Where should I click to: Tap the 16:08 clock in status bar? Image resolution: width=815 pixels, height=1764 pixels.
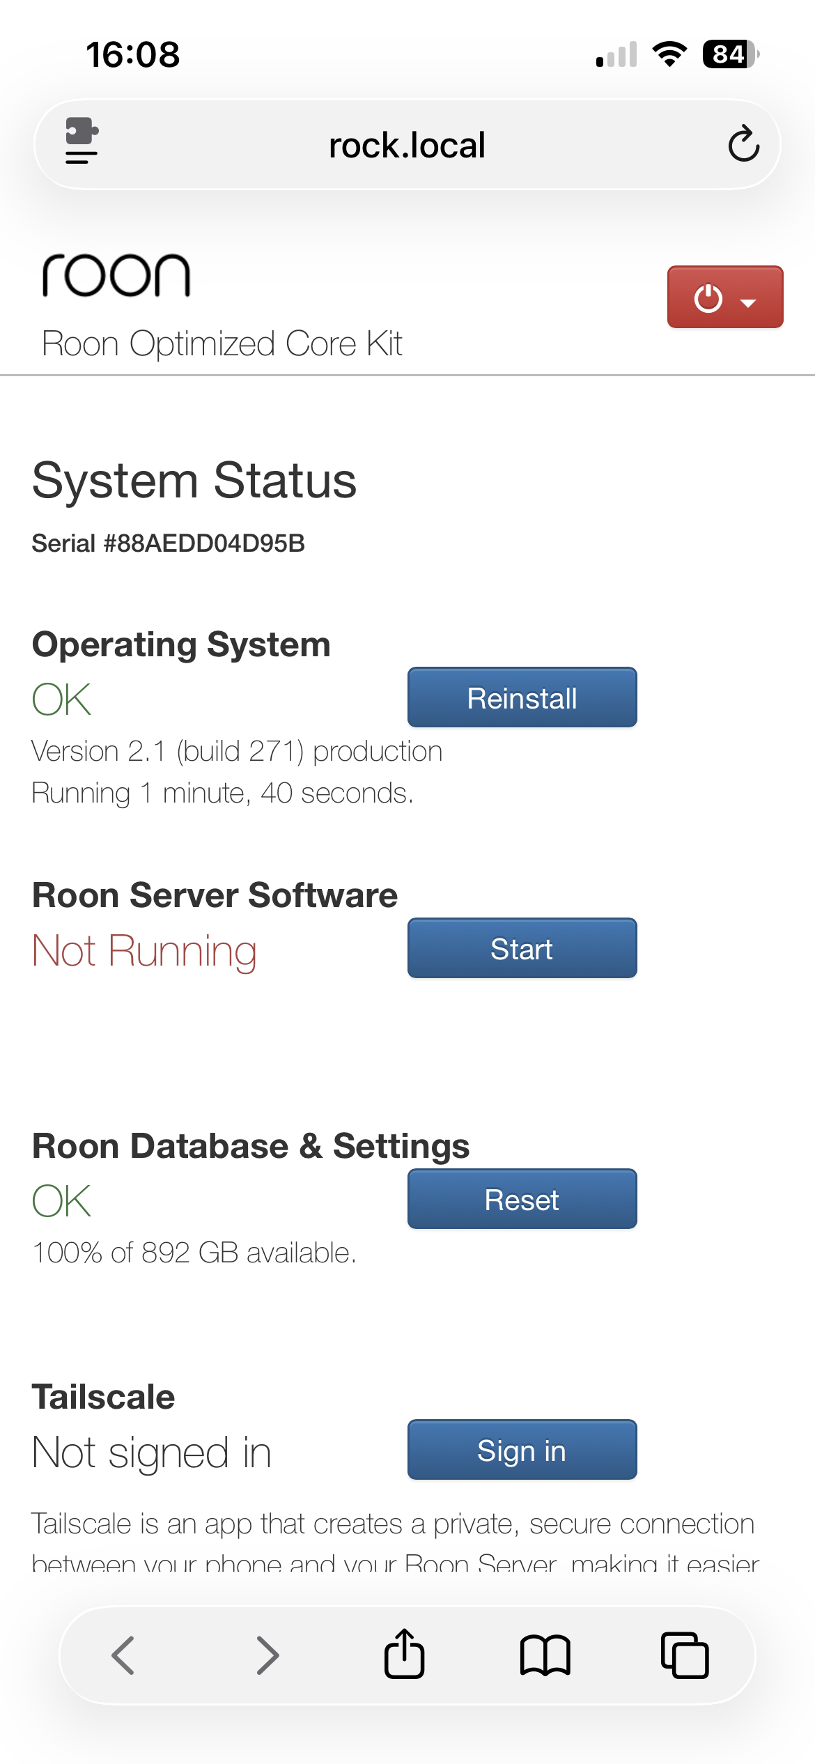coord(133,54)
